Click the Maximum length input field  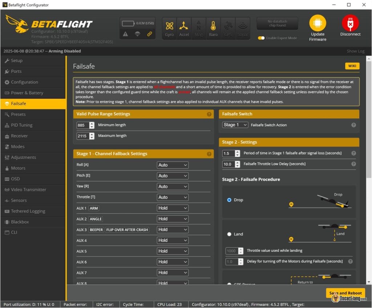coord(83,136)
